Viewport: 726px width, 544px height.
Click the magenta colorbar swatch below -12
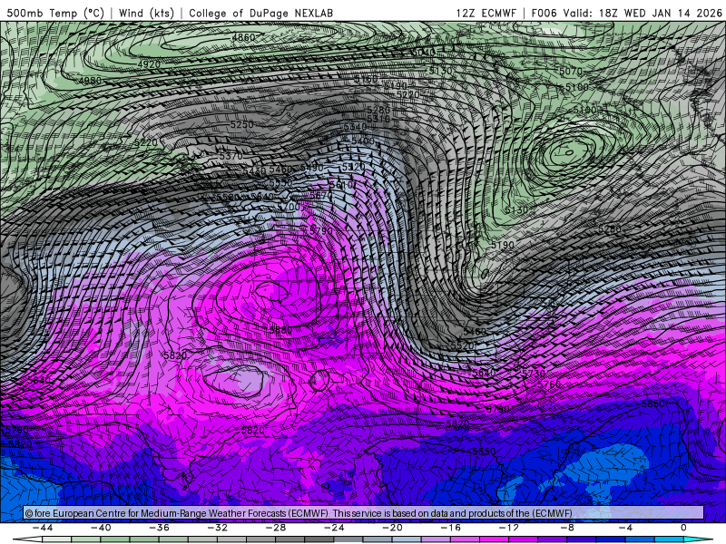point(494,539)
